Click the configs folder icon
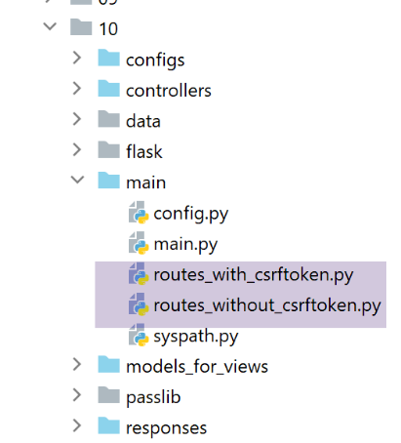 (108, 58)
